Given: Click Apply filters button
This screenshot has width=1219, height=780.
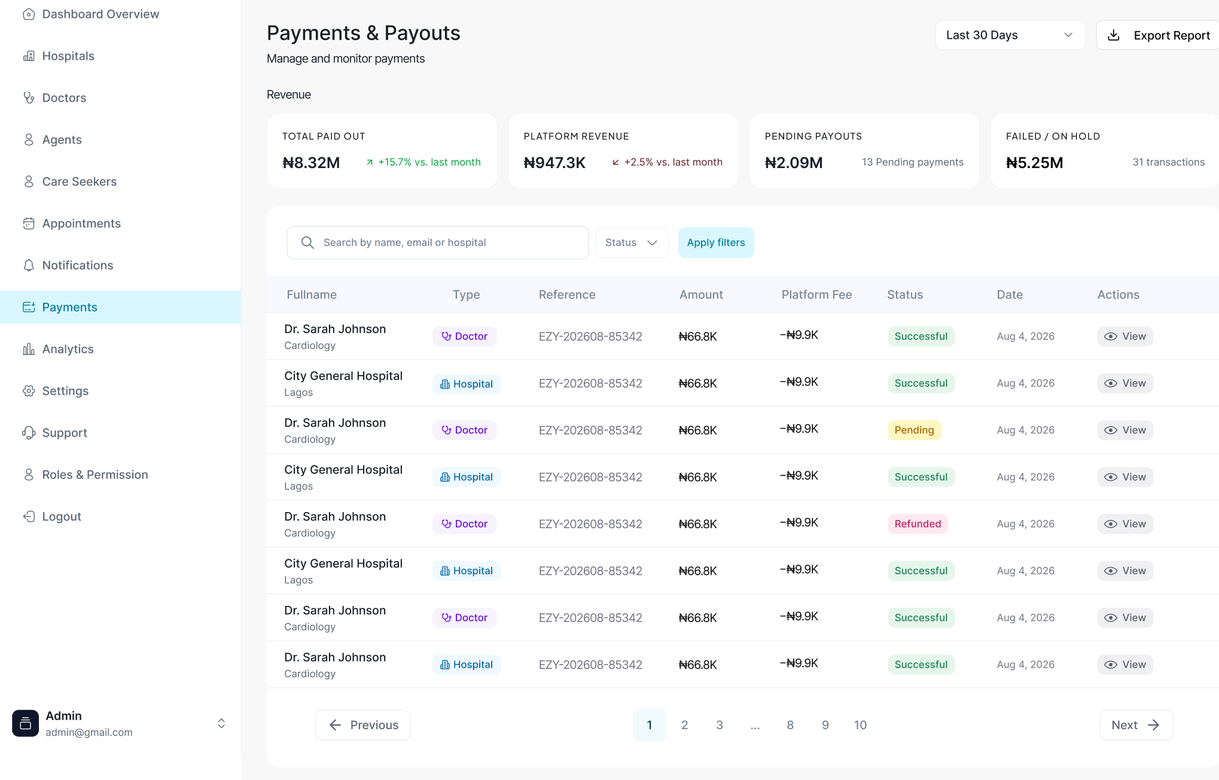Looking at the screenshot, I should pyautogui.click(x=716, y=242).
